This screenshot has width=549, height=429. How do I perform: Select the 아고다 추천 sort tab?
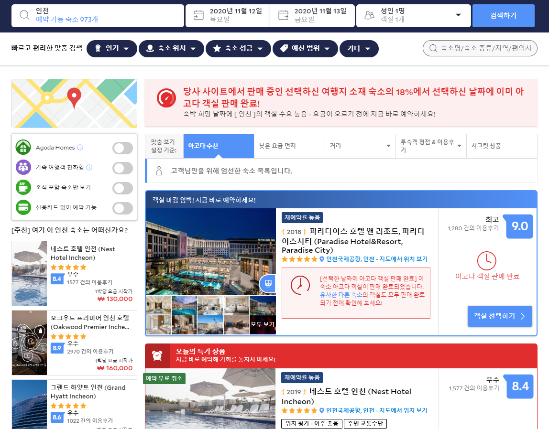(x=219, y=146)
